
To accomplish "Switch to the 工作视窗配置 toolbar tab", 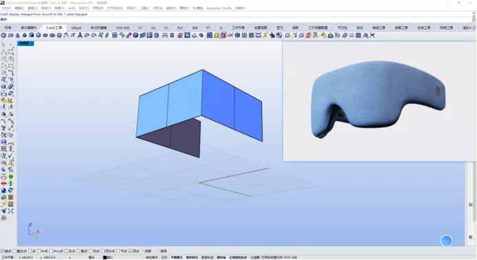I will (x=318, y=28).
